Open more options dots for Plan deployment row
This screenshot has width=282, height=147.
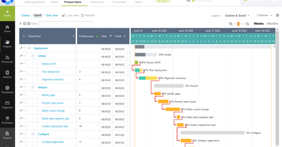(24, 71)
